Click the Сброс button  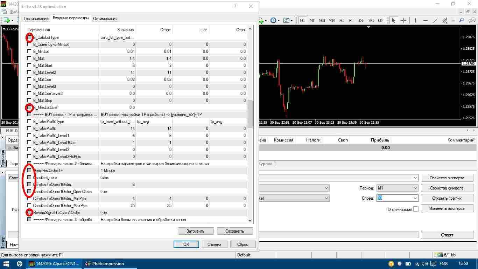click(242, 244)
